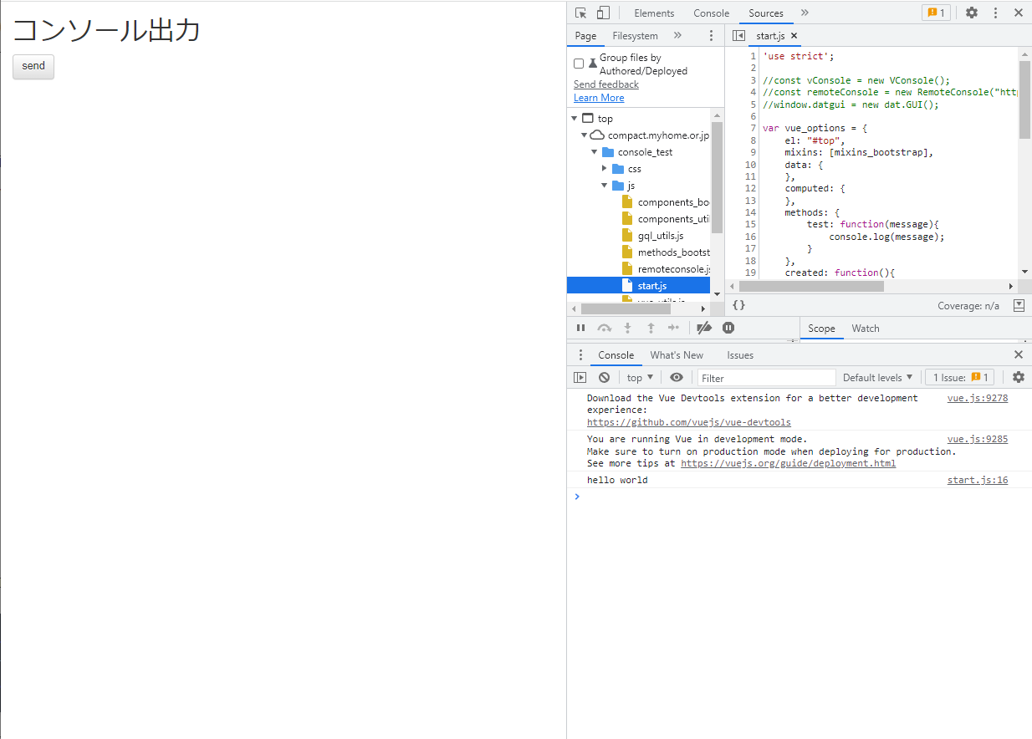Click the Step into next call icon

coord(627,328)
